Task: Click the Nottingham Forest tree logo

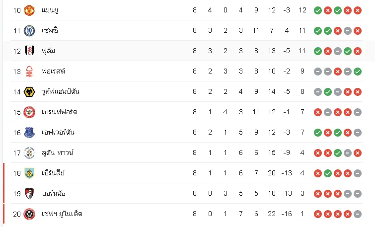Action: (29, 72)
